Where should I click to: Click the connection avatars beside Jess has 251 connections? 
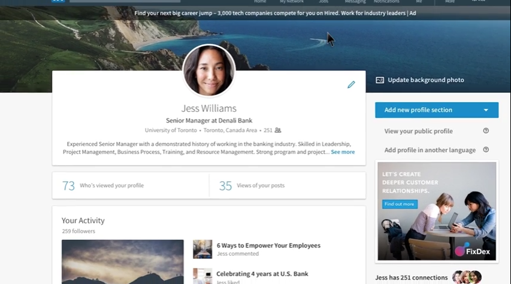click(x=467, y=277)
